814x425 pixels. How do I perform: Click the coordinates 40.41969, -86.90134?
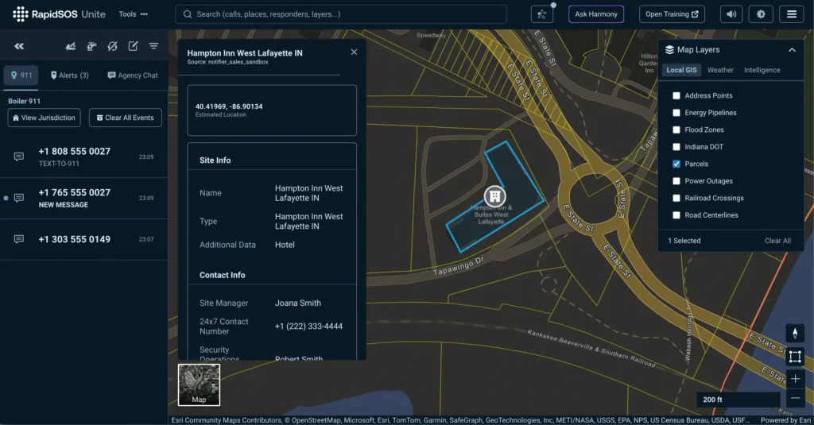(x=229, y=106)
